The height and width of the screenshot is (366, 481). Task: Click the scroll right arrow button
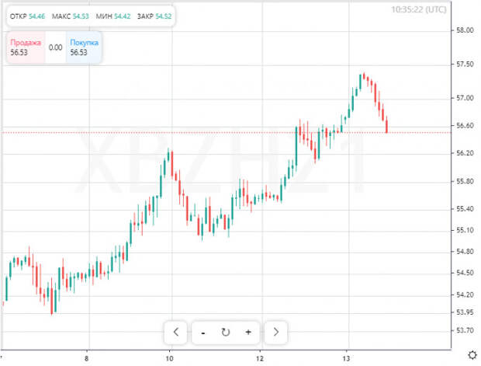(x=275, y=332)
